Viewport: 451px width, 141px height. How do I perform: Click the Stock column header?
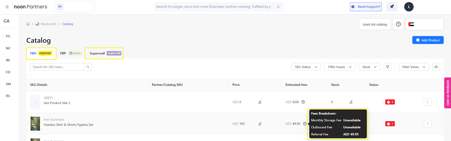(x=335, y=85)
